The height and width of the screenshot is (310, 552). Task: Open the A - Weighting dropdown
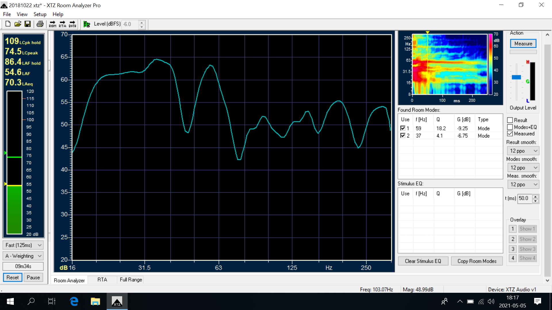23,256
